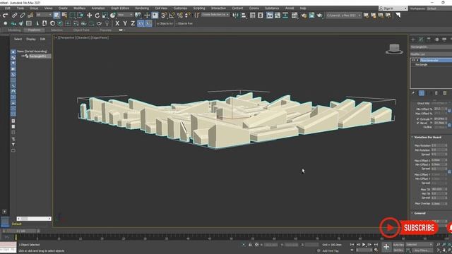The height and width of the screenshot is (254, 452).
Task: Select Rectangle001 in Scene Explorer list
Action: point(37,56)
